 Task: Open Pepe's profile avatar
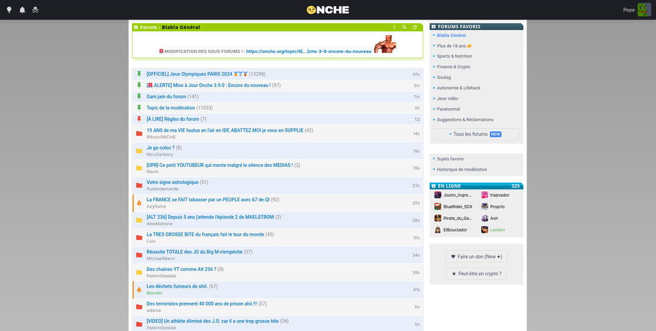pyautogui.click(x=644, y=10)
